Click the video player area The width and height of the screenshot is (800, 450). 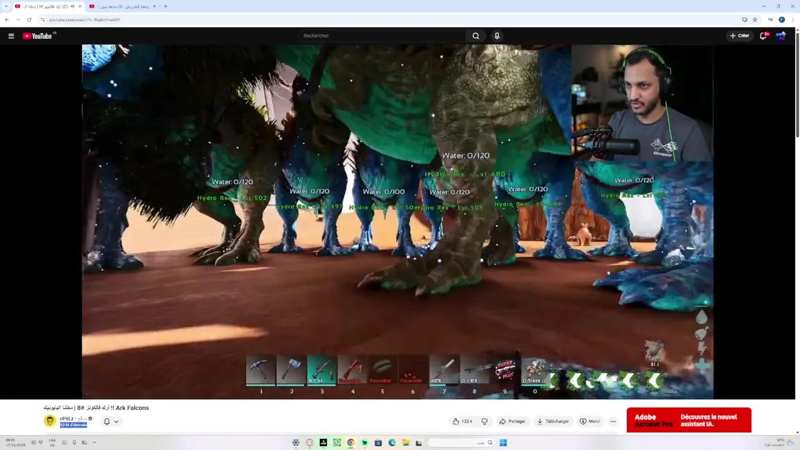(x=397, y=221)
